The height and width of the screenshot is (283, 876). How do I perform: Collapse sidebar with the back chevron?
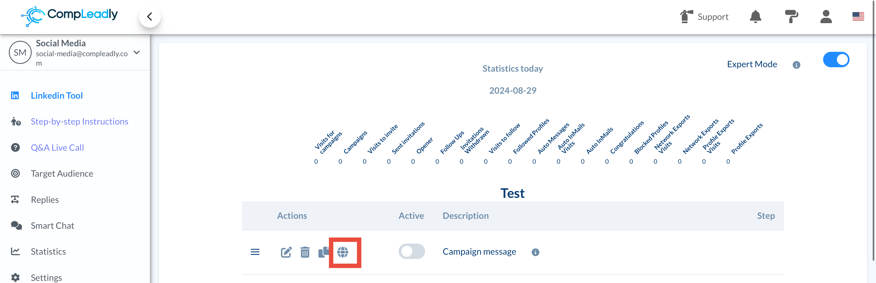point(150,16)
